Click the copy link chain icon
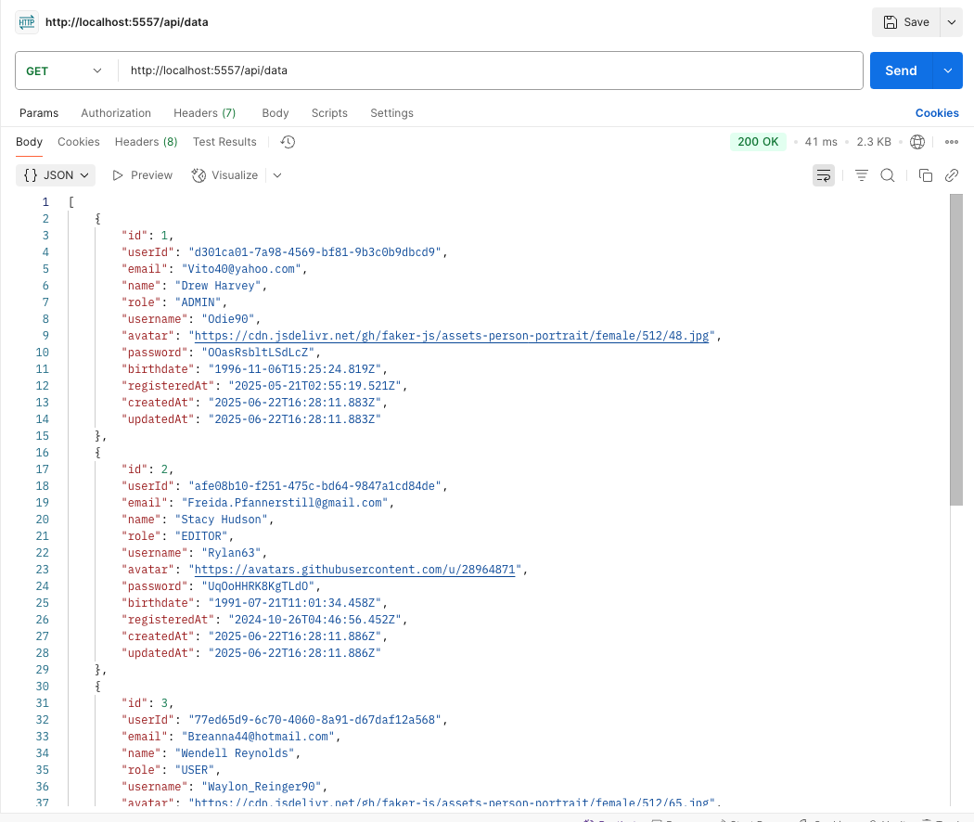The image size is (974, 822). pos(951,176)
